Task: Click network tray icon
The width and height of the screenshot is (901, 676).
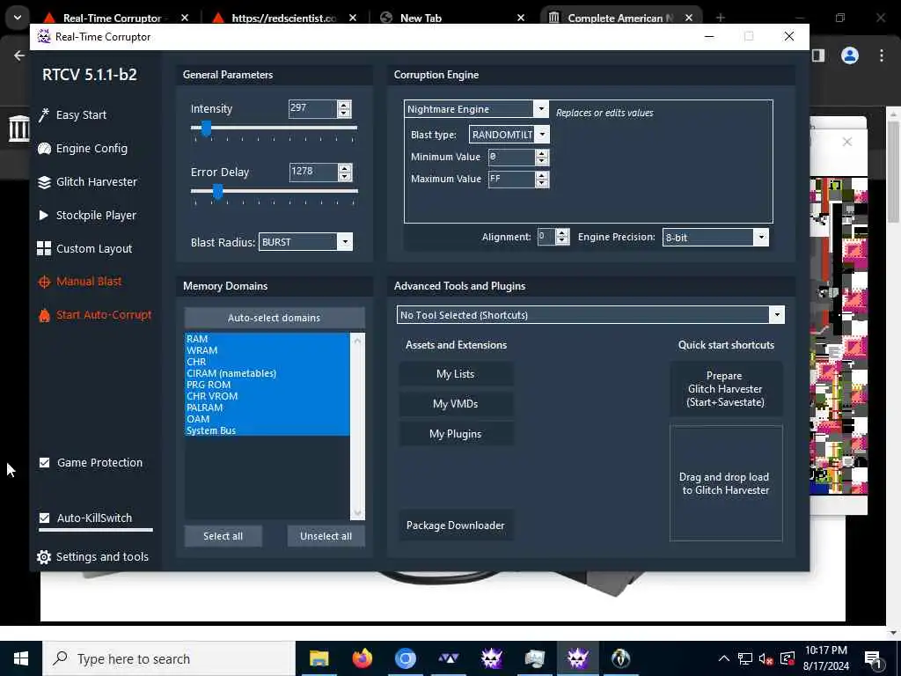Action: click(744, 659)
